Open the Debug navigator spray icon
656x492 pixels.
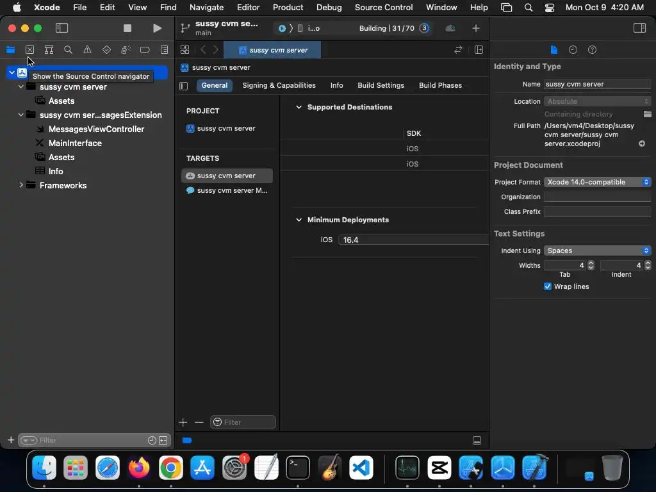pyautogui.click(x=126, y=50)
